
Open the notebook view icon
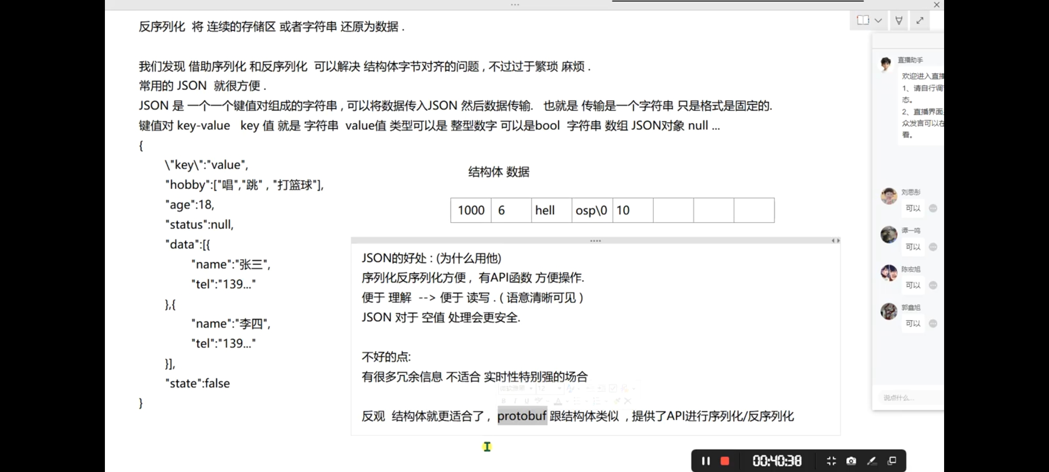(863, 20)
